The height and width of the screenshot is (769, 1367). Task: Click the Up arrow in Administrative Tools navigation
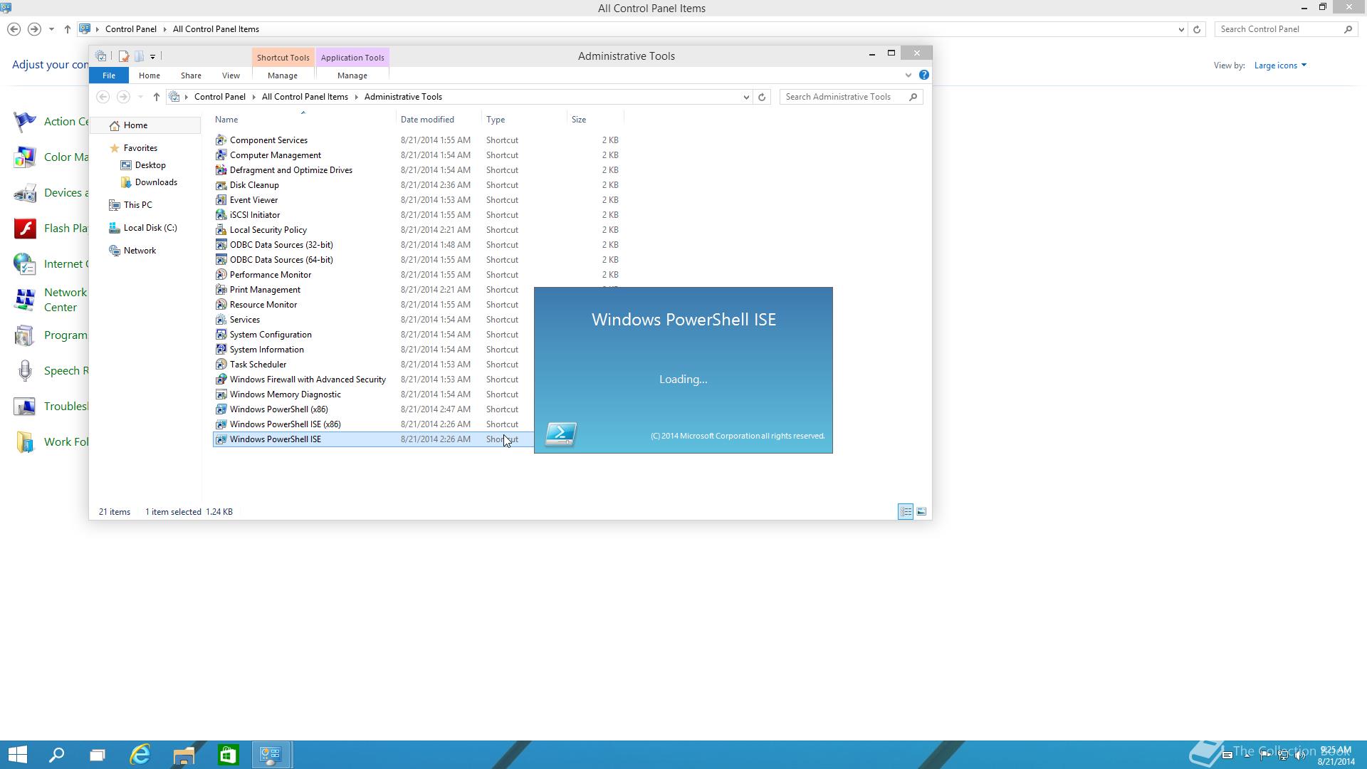pos(157,97)
